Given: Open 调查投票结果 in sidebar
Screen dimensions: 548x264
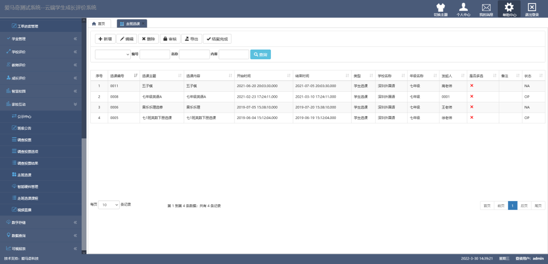Looking at the screenshot, I should point(41,163).
